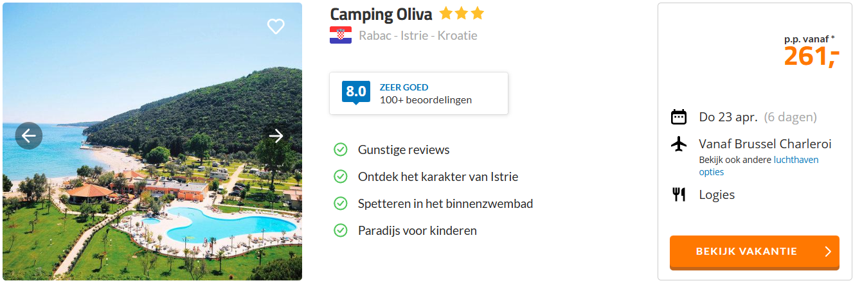Show the previous photo with left arrow

pos(29,135)
